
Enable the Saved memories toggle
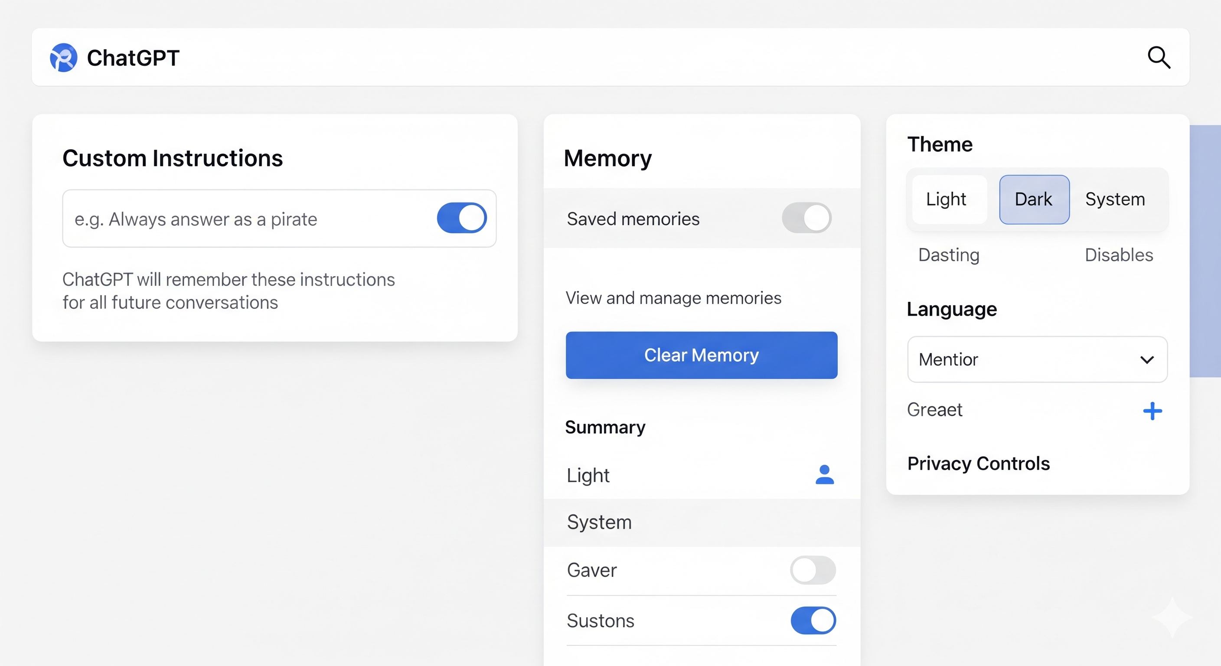806,218
